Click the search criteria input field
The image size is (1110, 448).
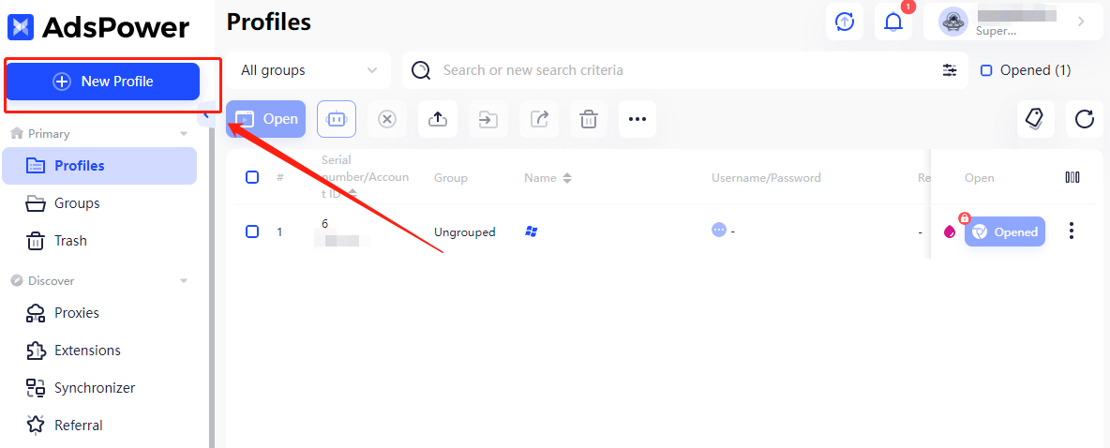point(686,70)
